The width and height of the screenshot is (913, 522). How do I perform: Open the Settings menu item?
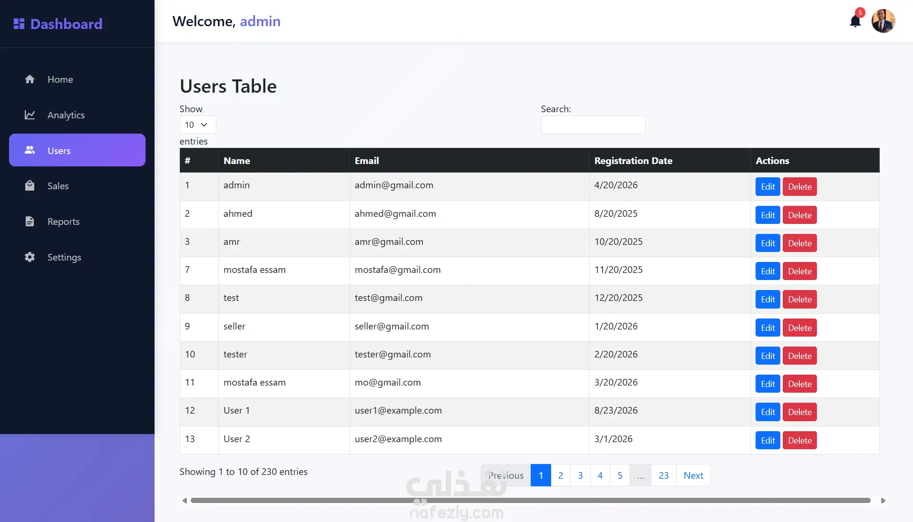tap(77, 257)
